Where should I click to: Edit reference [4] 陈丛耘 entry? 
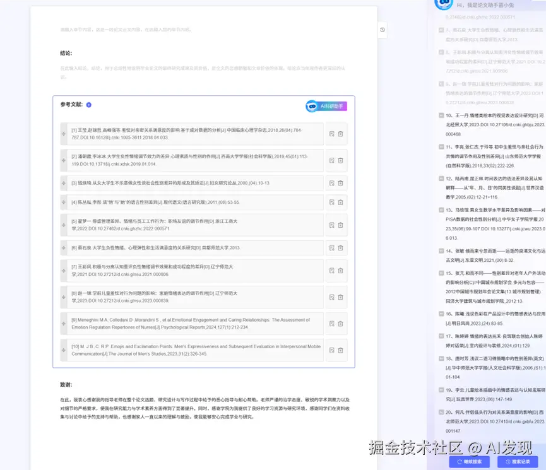[332, 203]
